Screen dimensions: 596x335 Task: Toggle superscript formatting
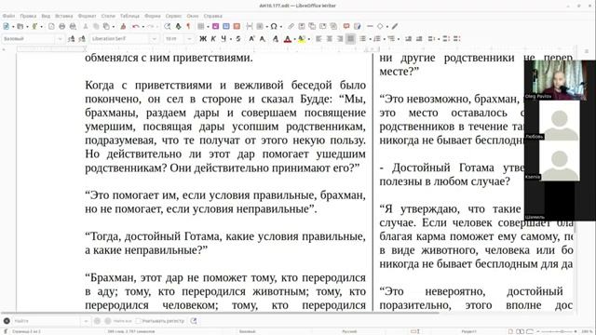tap(251, 39)
